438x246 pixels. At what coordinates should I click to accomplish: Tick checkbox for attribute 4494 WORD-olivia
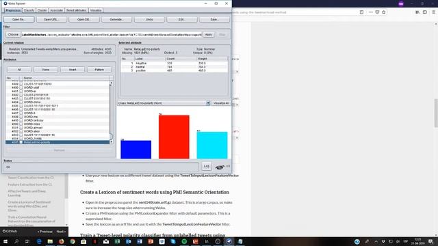click(21, 102)
